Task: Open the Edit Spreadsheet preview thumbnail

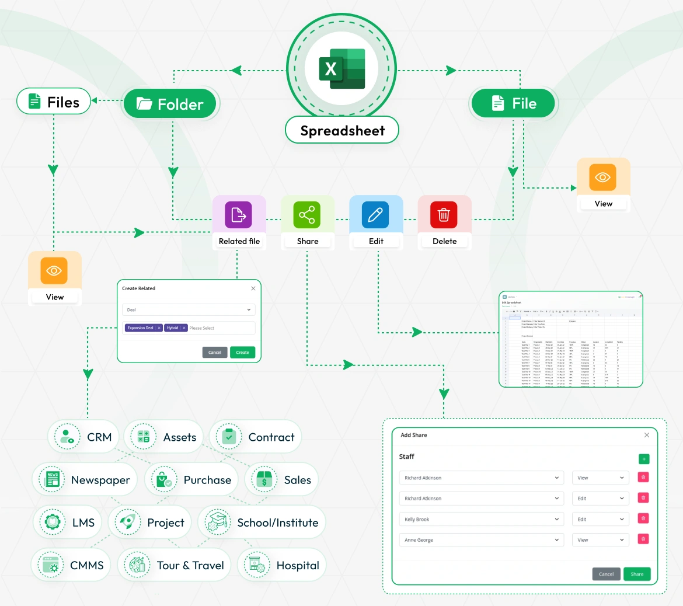Action: click(x=570, y=339)
